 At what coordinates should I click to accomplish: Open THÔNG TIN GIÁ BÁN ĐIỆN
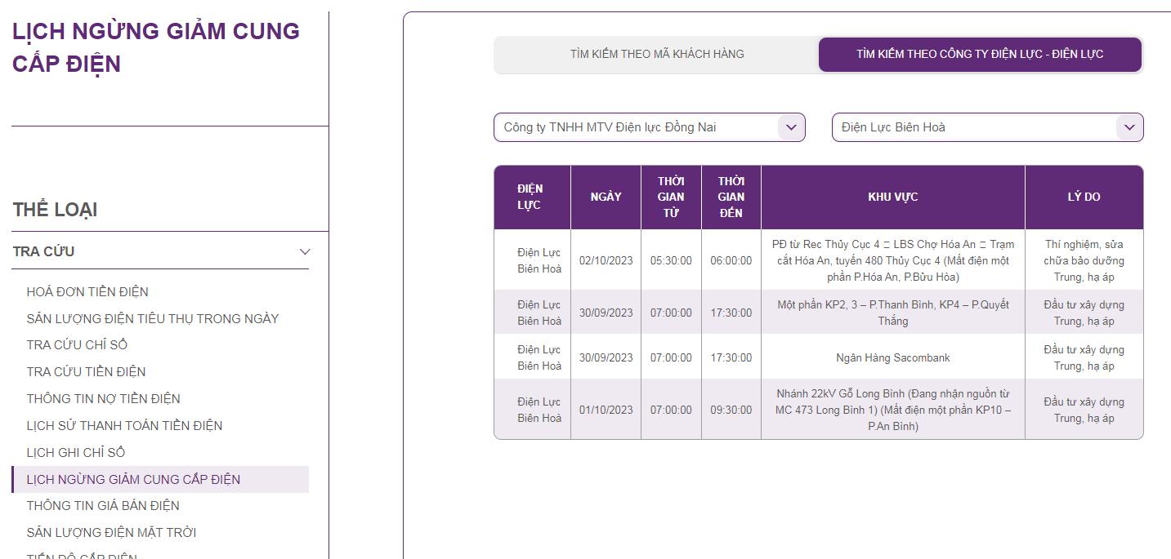pos(103,506)
